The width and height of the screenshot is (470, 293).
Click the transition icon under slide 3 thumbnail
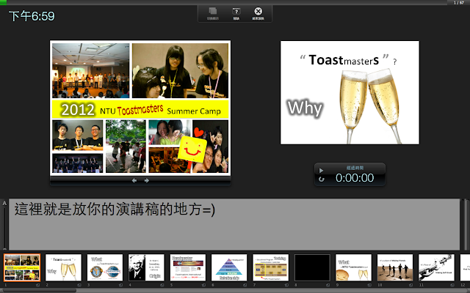120,285
